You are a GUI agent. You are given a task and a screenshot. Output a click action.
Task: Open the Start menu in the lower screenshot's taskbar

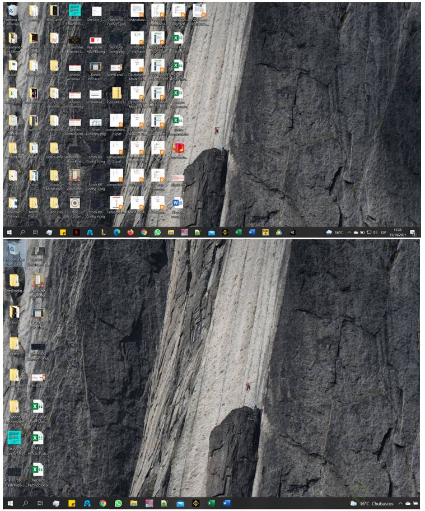(10, 503)
